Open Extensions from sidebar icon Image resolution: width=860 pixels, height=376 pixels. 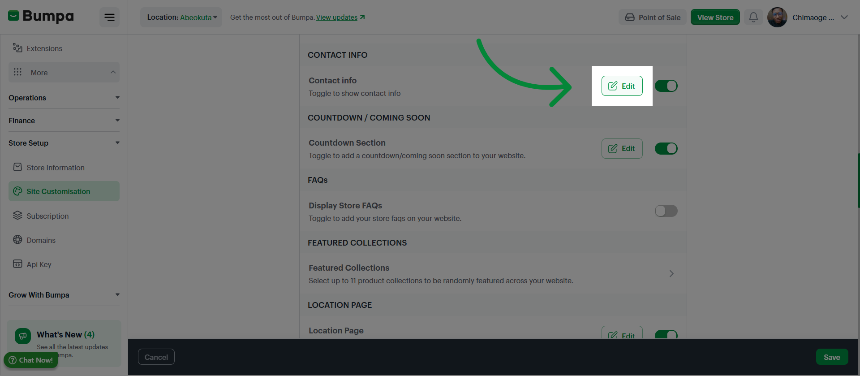pyautogui.click(x=17, y=48)
